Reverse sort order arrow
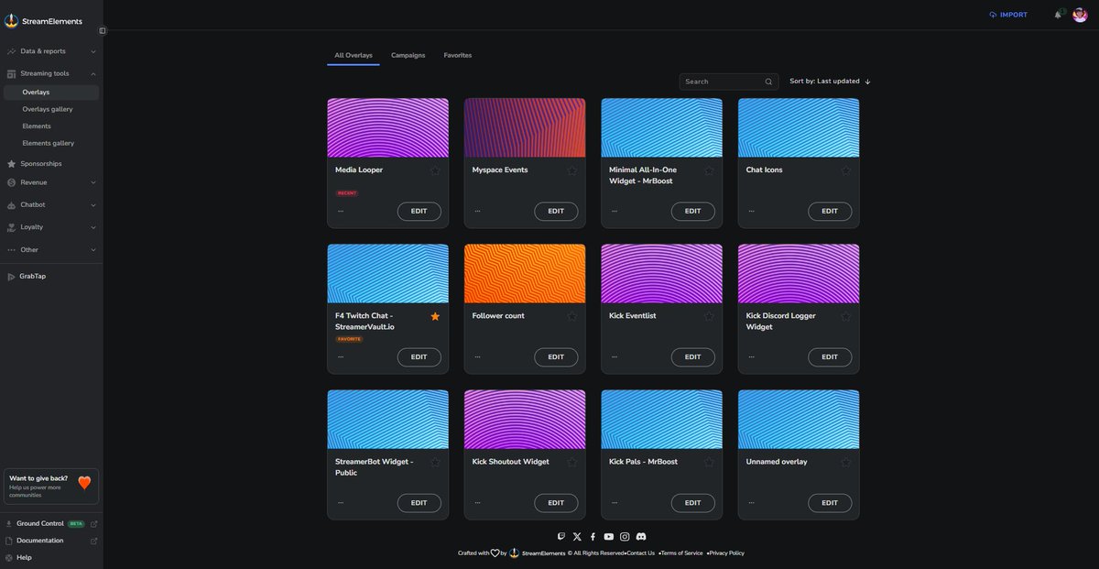Screen dimensions: 1099x569 pos(867,82)
